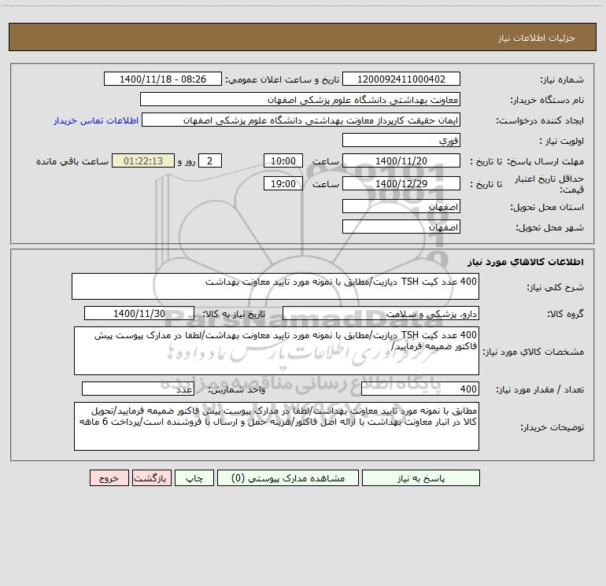Click the label ایجاد کننده درخواست

540,121
